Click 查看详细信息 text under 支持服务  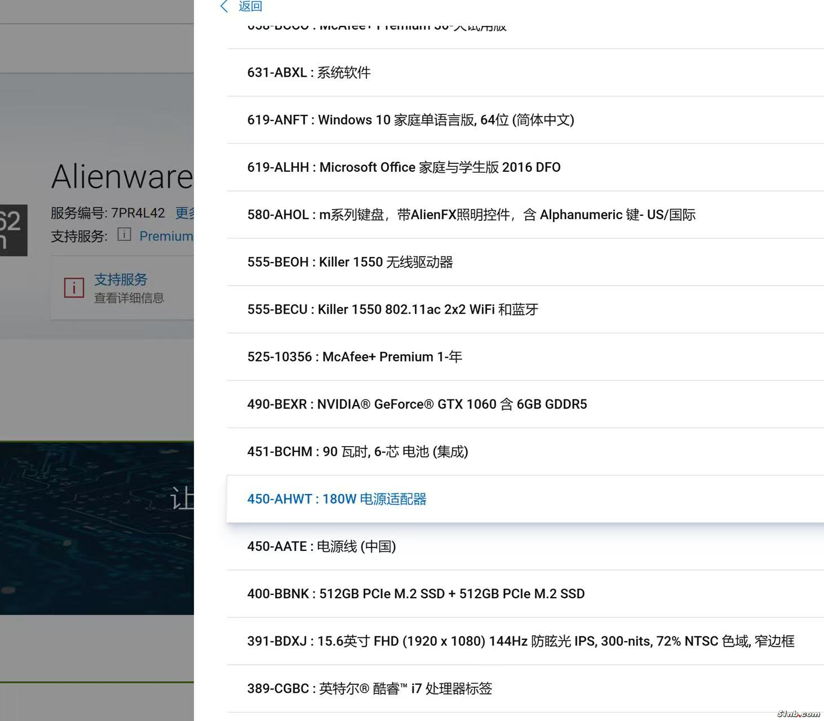[129, 298]
